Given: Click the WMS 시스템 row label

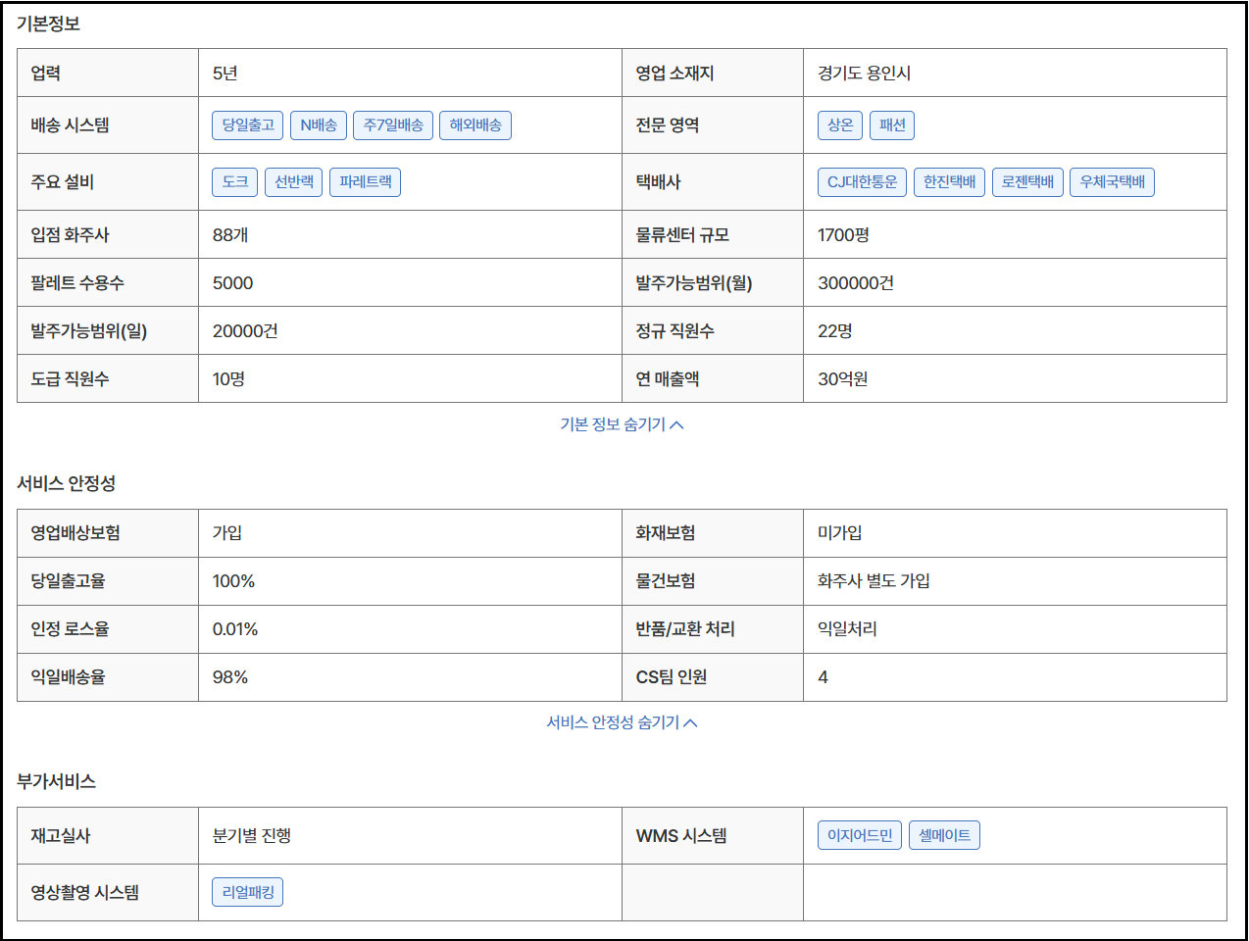Looking at the screenshot, I should pyautogui.click(x=681, y=836).
